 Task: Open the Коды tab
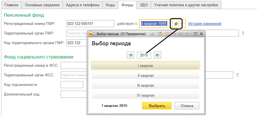point(110,5)
